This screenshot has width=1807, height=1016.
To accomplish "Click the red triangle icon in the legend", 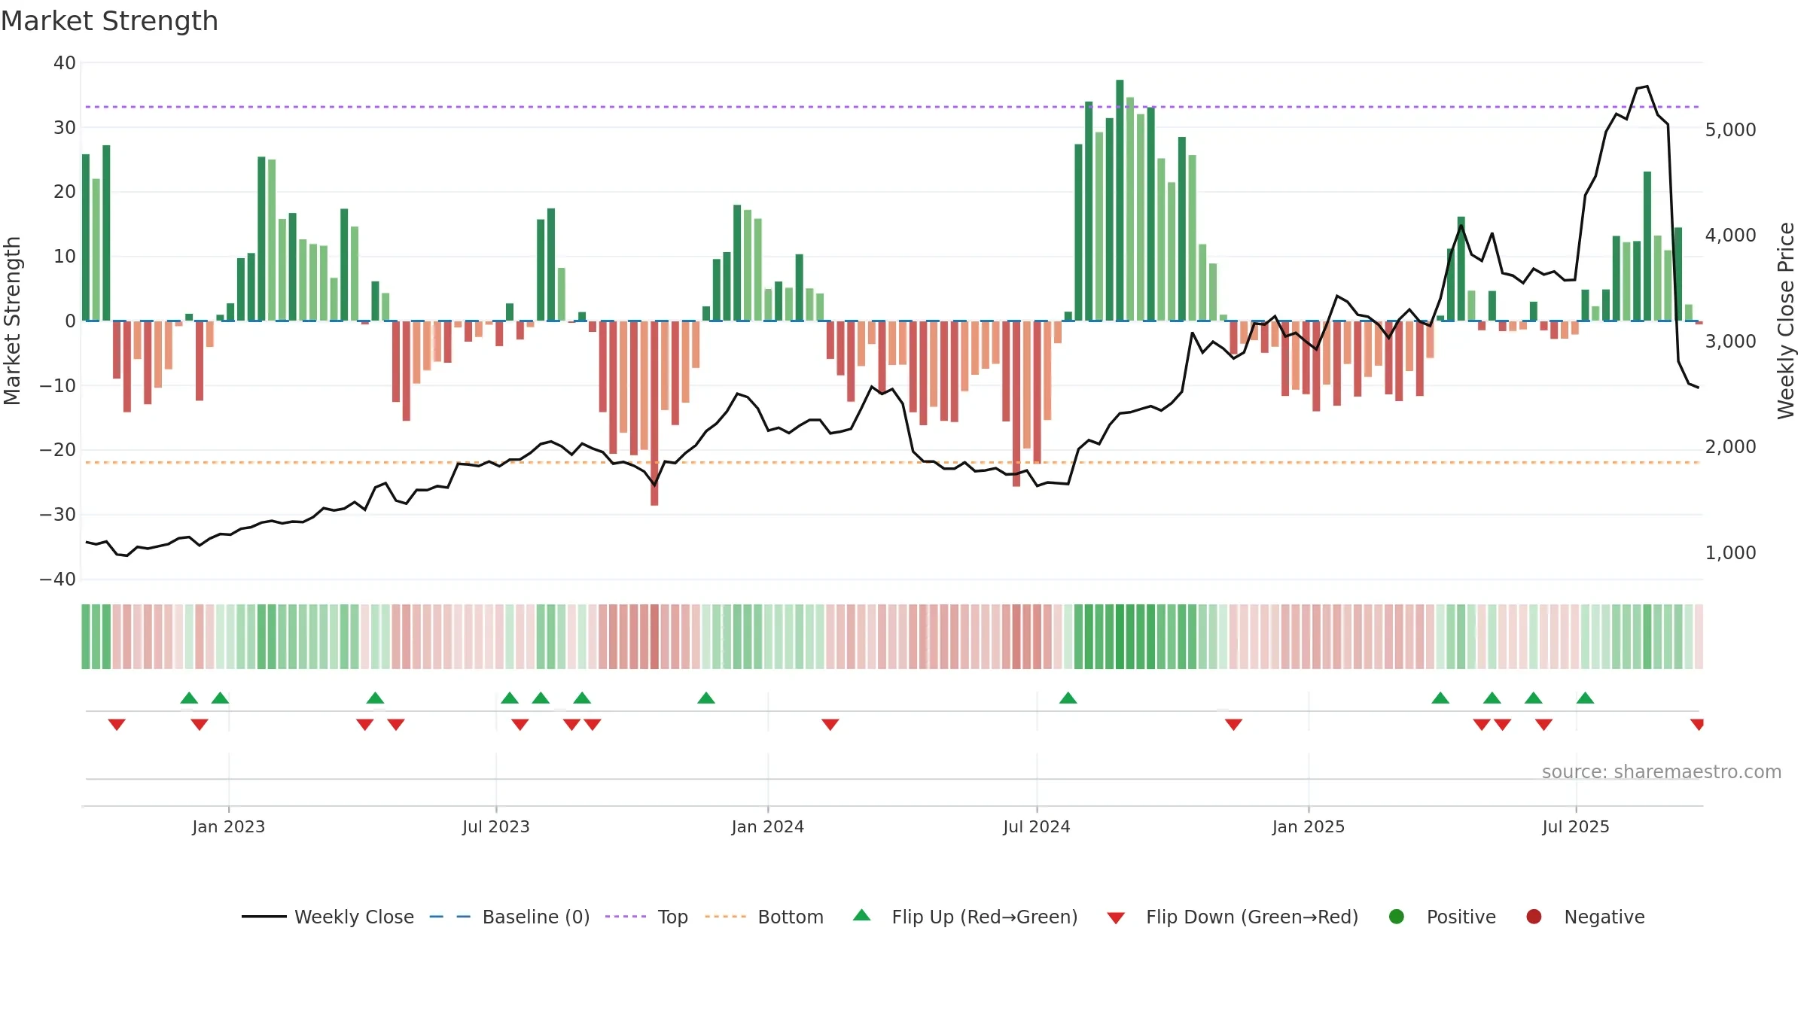I will (1116, 918).
